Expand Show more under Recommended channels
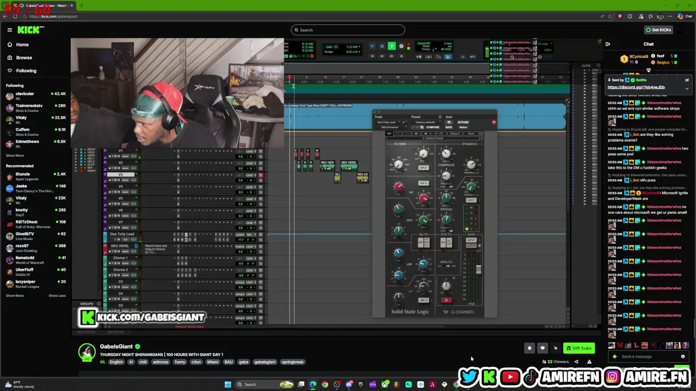The height and width of the screenshot is (391, 696). (15, 296)
